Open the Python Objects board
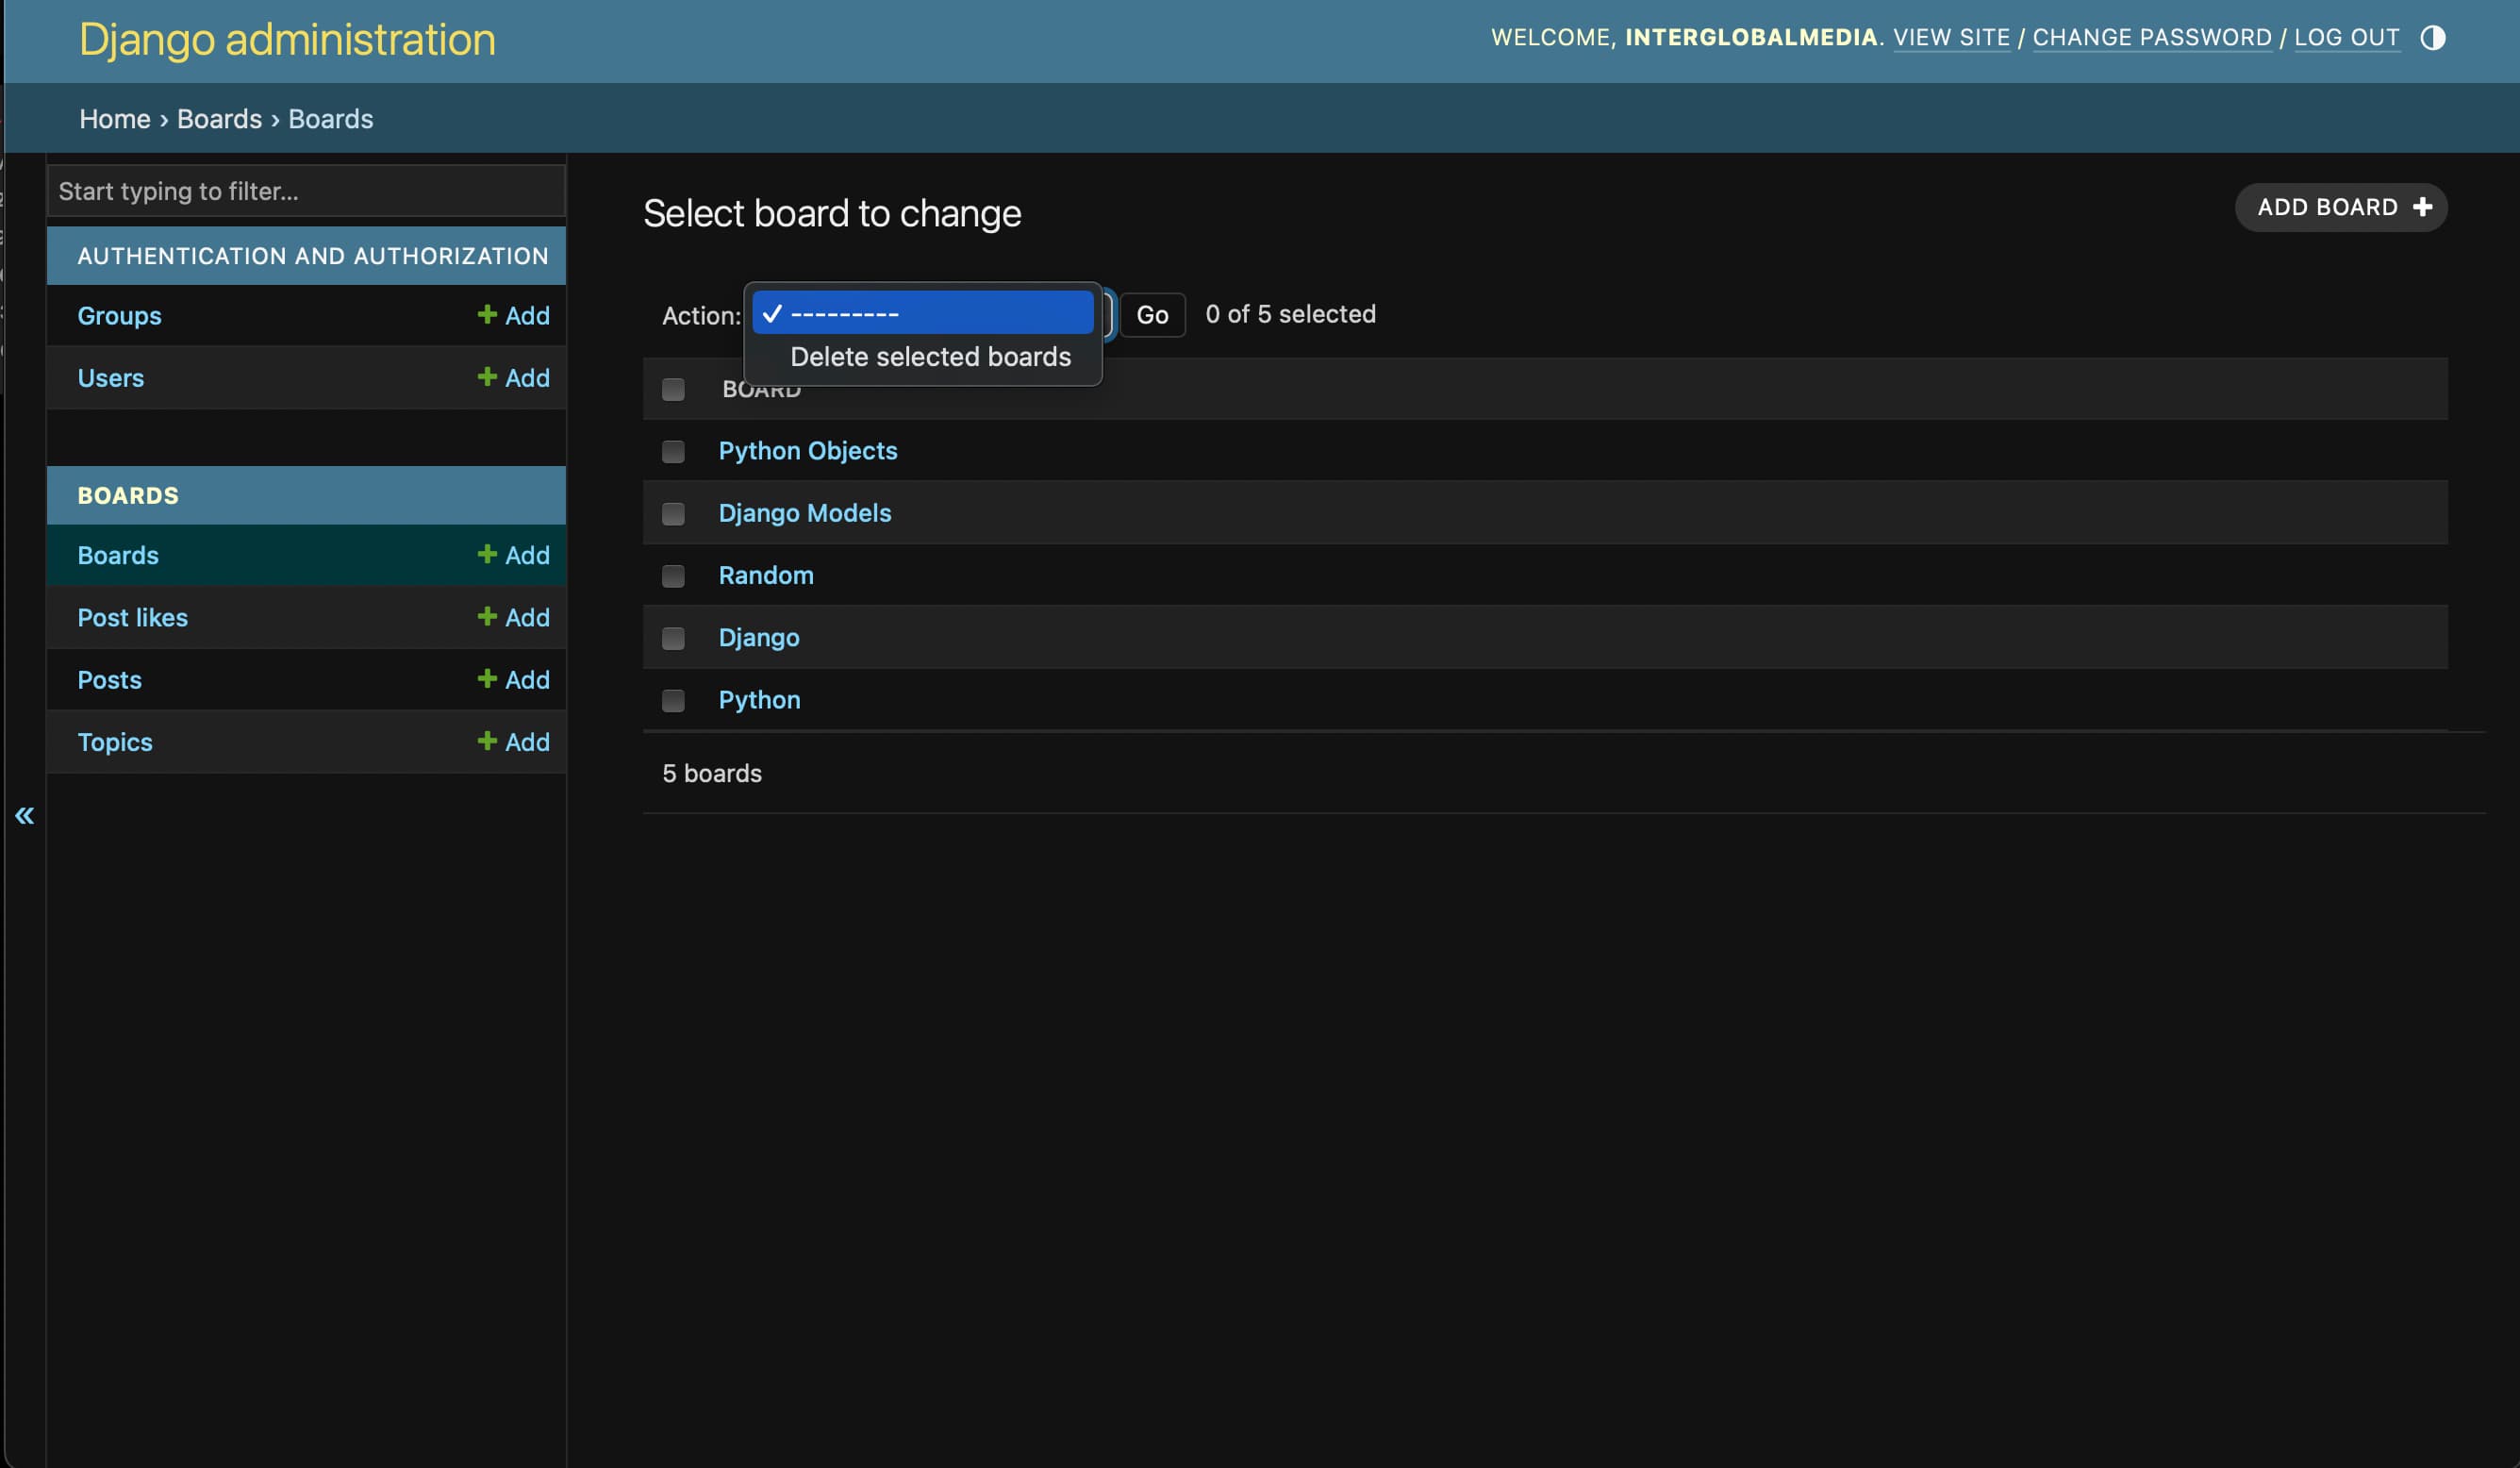2520x1468 pixels. coord(808,450)
